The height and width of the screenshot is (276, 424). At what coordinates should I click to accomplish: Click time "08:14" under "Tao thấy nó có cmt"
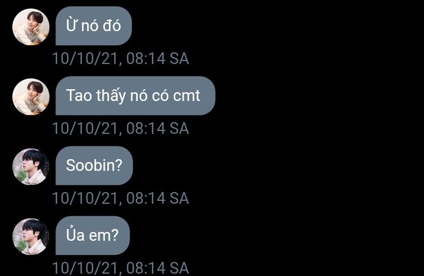146,128
